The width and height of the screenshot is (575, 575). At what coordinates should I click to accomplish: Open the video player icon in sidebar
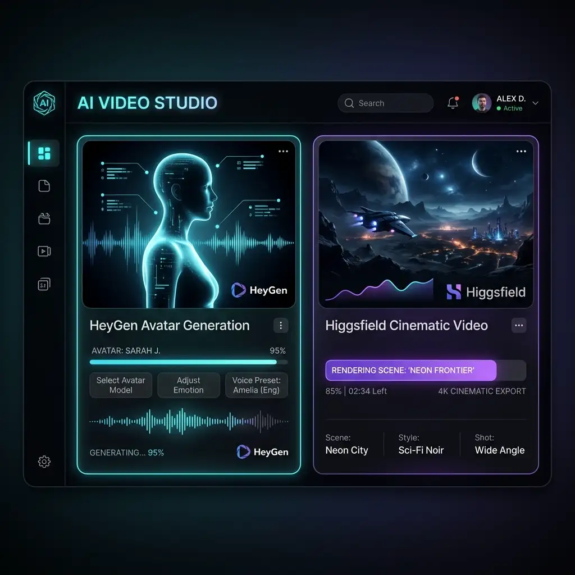point(44,251)
